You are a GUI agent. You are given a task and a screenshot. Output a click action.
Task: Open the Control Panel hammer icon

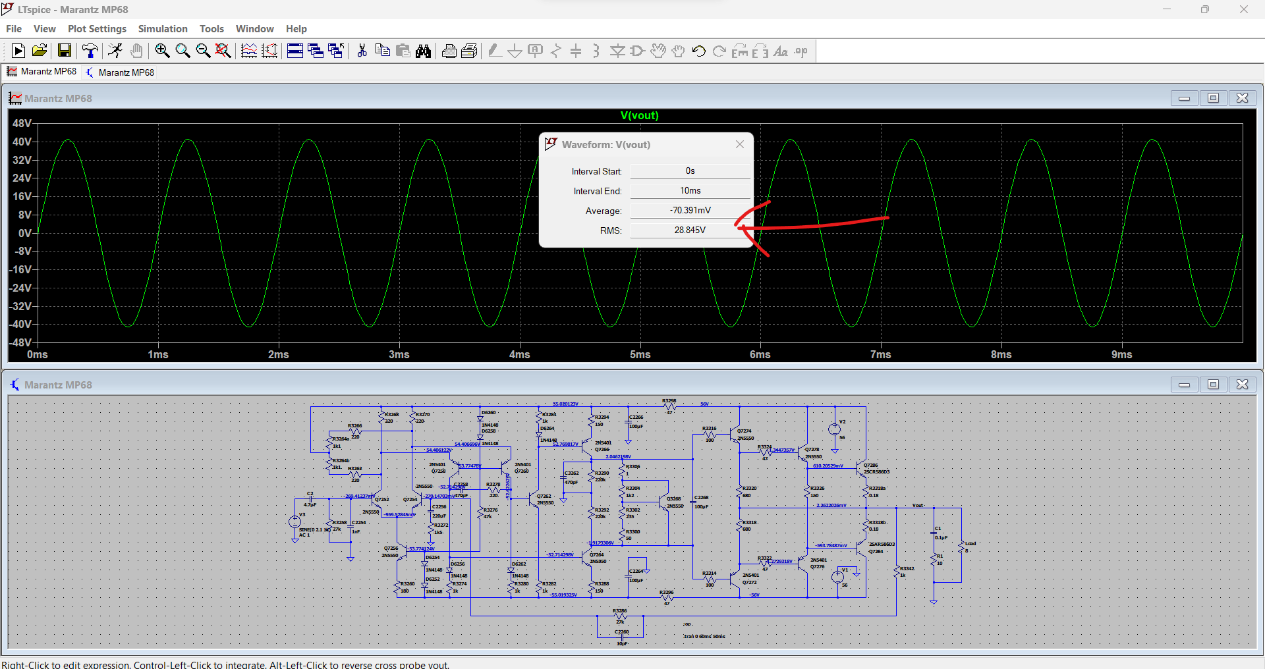click(x=90, y=51)
